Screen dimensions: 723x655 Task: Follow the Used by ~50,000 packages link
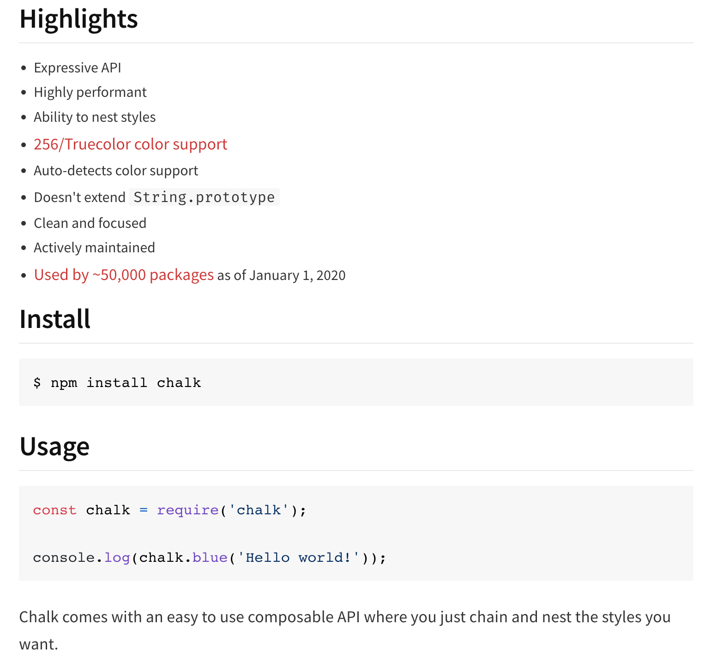tap(124, 275)
